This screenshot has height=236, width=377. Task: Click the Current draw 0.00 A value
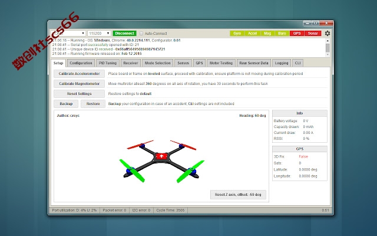(x=308, y=133)
